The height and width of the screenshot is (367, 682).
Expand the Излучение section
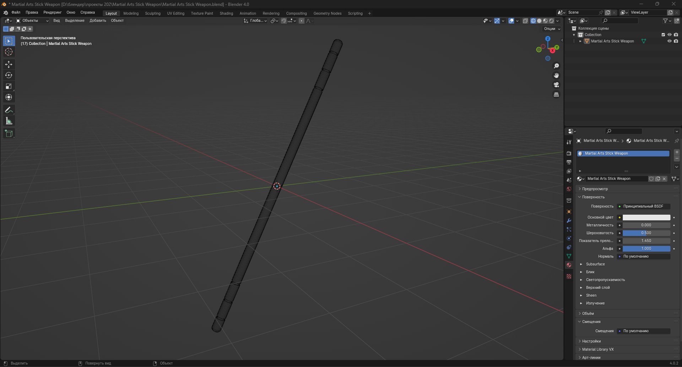tap(595, 303)
